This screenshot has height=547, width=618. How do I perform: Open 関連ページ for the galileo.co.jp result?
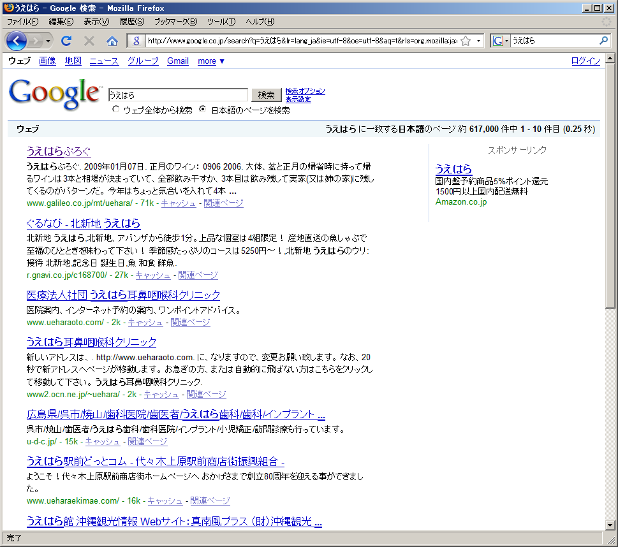(223, 203)
